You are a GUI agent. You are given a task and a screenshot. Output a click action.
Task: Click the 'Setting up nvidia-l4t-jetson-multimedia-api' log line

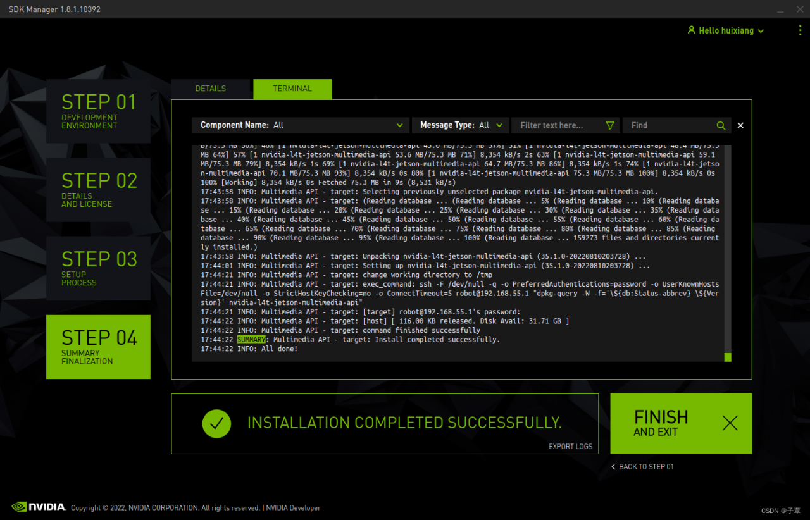425,266
